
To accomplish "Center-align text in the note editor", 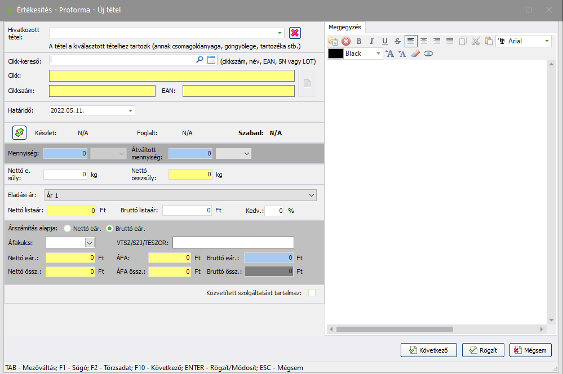I will [424, 41].
